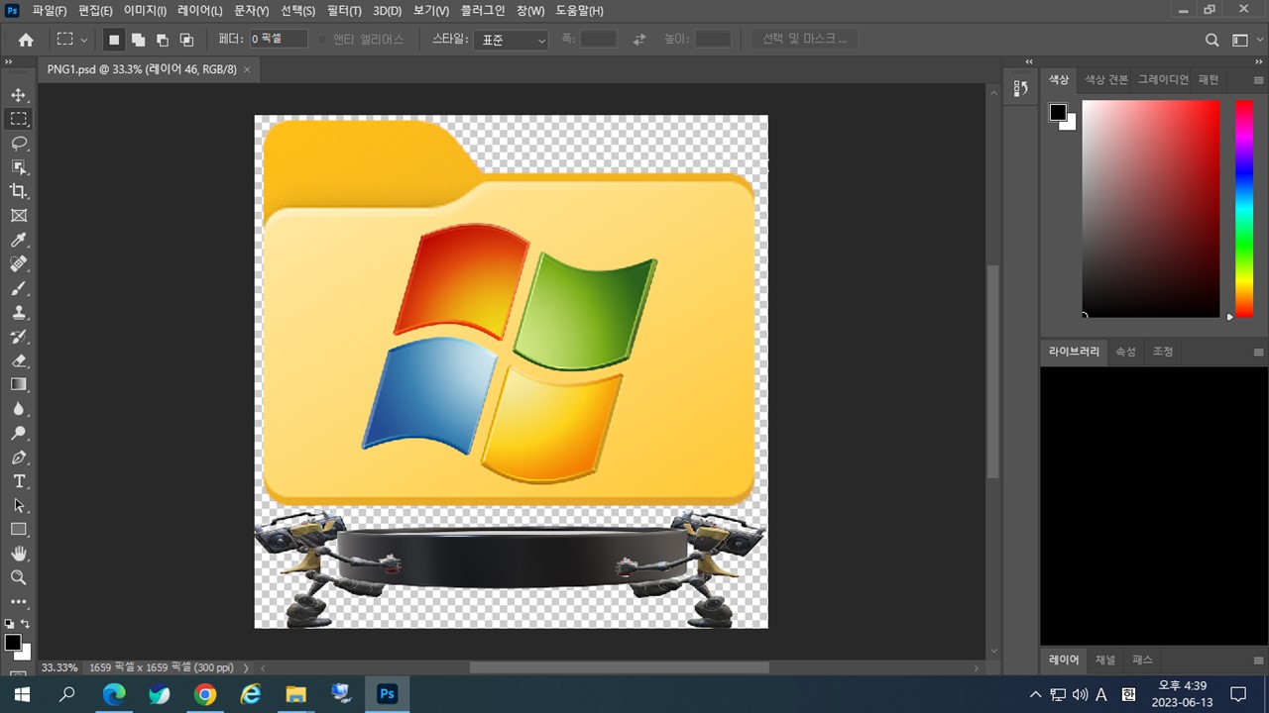Select the Hand tool

(19, 554)
